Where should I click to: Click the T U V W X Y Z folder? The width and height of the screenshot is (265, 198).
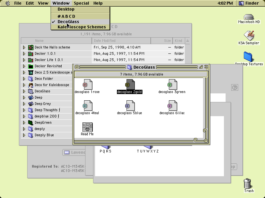(x=148, y=149)
